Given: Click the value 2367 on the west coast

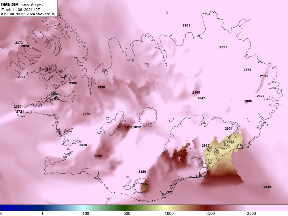Looking at the screenshot, I should click(x=22, y=77).
